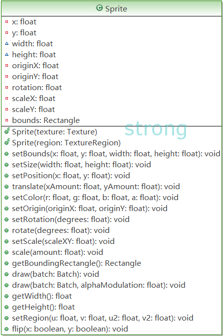Select the private field icon for x: float

coord(6,21)
